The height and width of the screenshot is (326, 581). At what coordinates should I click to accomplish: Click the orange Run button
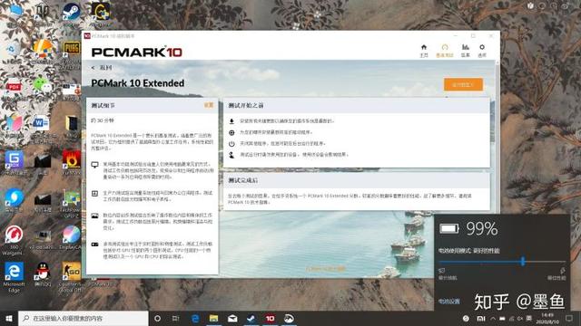click(x=463, y=84)
